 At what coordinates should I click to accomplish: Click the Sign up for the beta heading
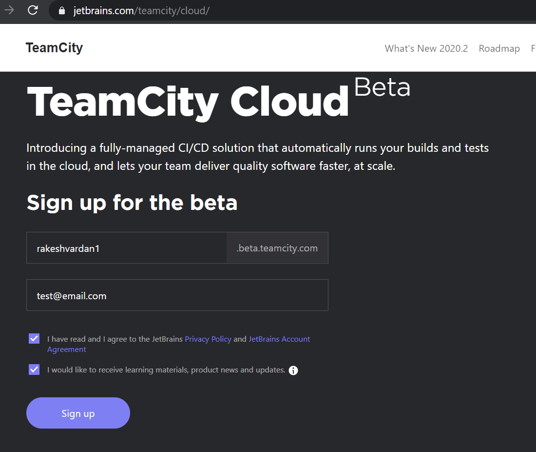point(132,202)
